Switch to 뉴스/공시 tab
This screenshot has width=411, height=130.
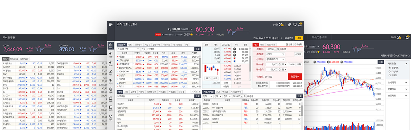139,44
